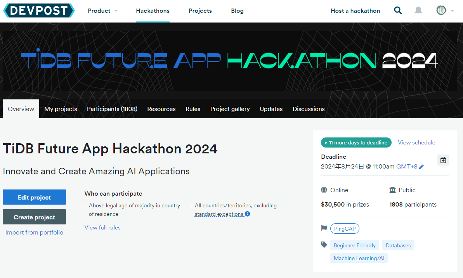
Task: Select the Machine Learning/AI tag
Action: click(359, 258)
